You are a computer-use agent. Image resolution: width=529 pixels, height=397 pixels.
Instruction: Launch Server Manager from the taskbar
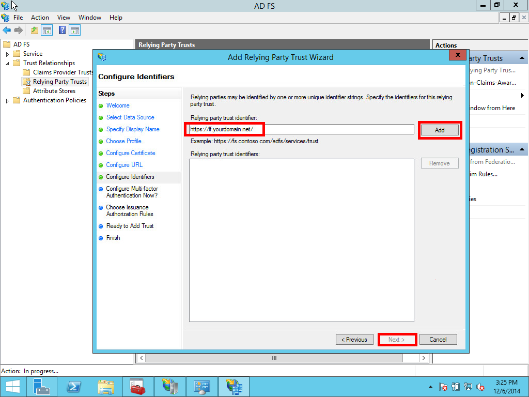coord(42,386)
